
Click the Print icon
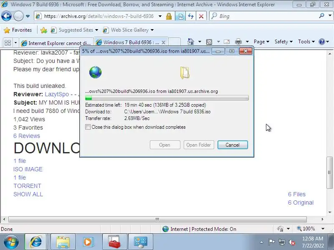(238, 42)
